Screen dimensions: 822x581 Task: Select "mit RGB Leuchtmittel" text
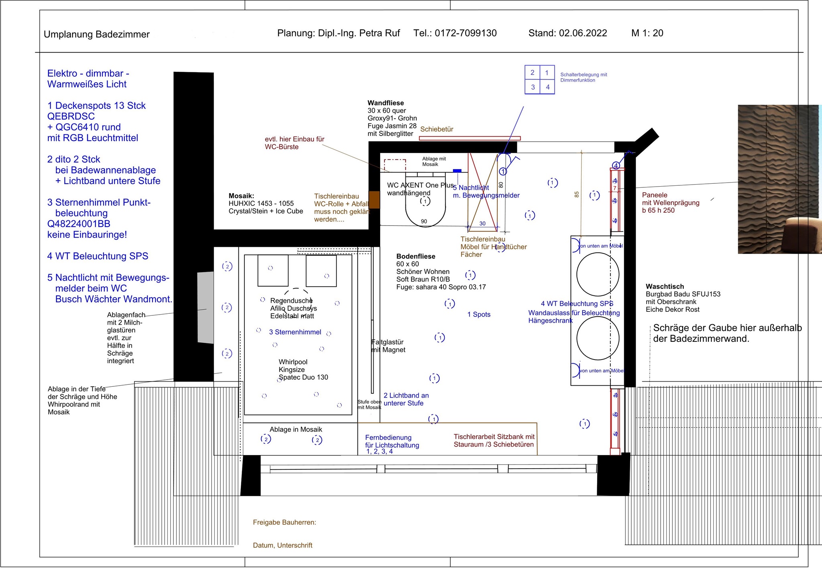pyautogui.click(x=93, y=138)
